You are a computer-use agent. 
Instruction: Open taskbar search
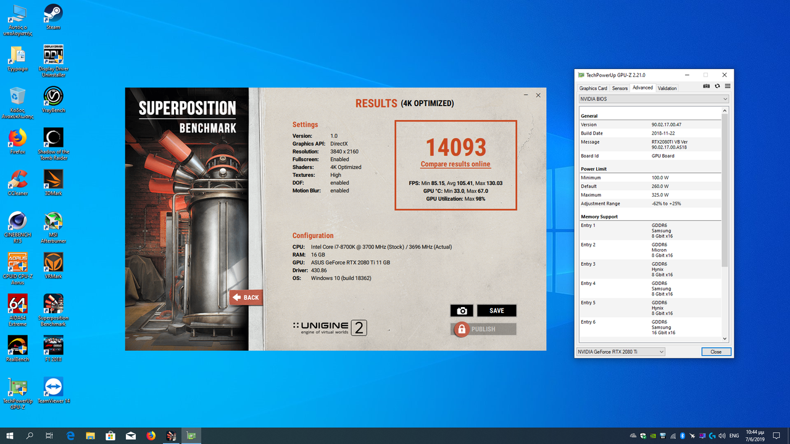30,436
